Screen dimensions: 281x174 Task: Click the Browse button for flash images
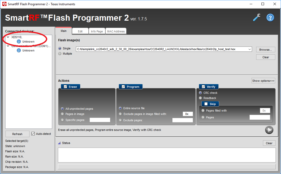tap(265, 49)
